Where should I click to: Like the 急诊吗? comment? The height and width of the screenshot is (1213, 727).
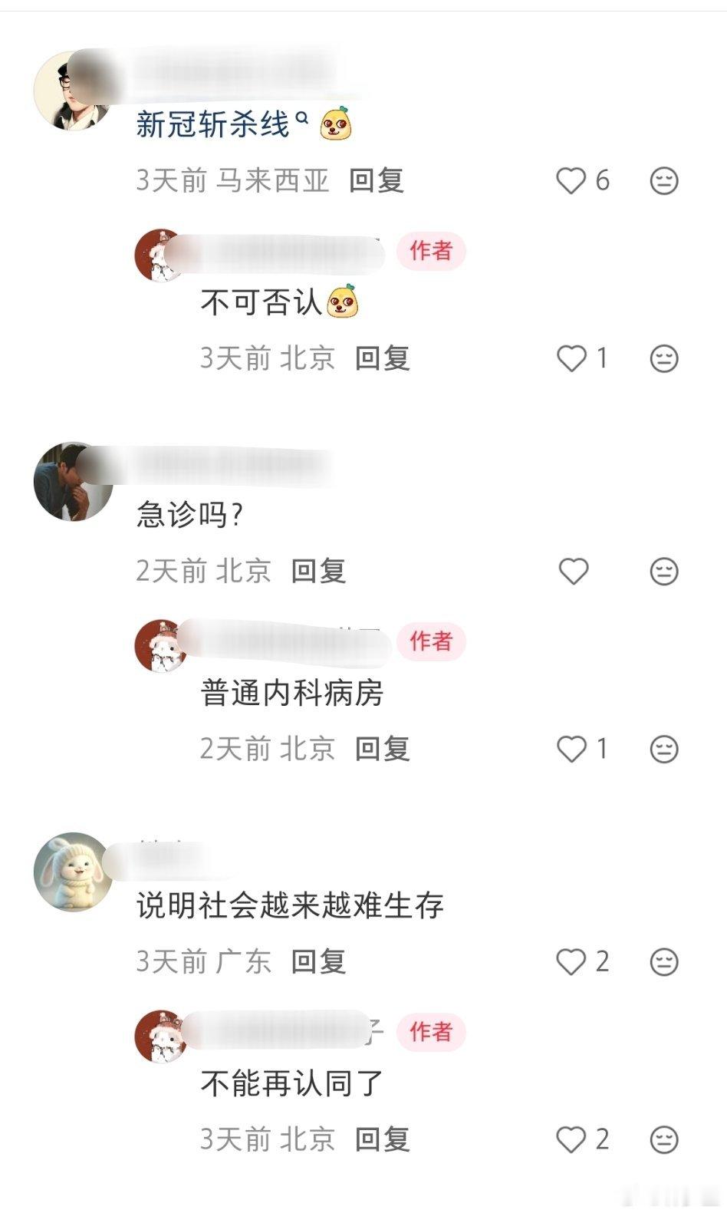pos(573,571)
